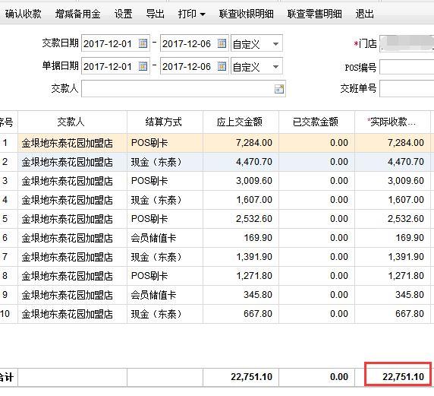Image resolution: width=434 pixels, height=396 pixels.
Task: Click the 实际收款 column header
Action: (x=392, y=122)
